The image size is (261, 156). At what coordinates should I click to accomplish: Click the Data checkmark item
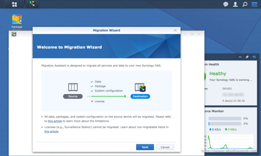96,82
